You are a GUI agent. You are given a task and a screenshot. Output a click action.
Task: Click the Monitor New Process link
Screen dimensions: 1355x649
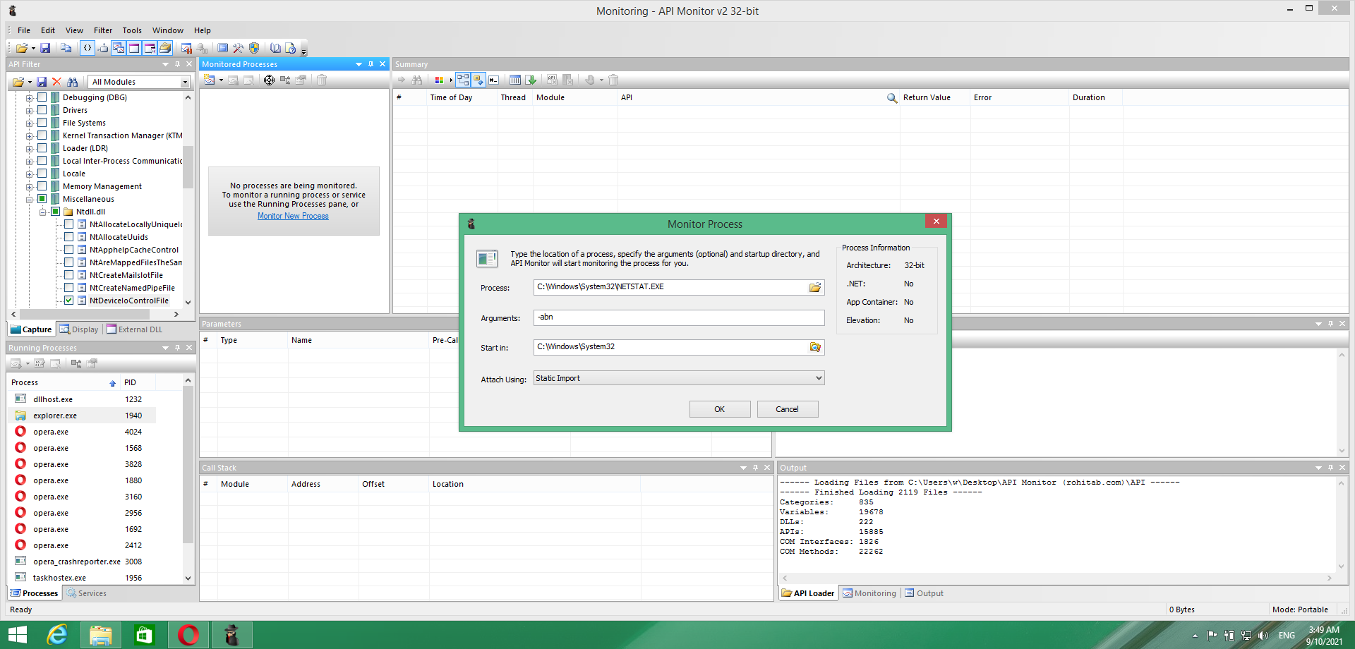293,216
